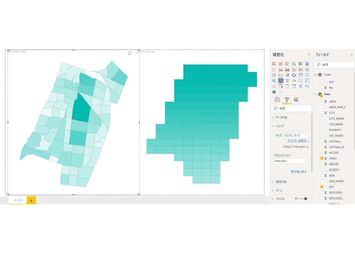Select stacked column chart visual icon
The image size is (355, 253).
(280, 64)
